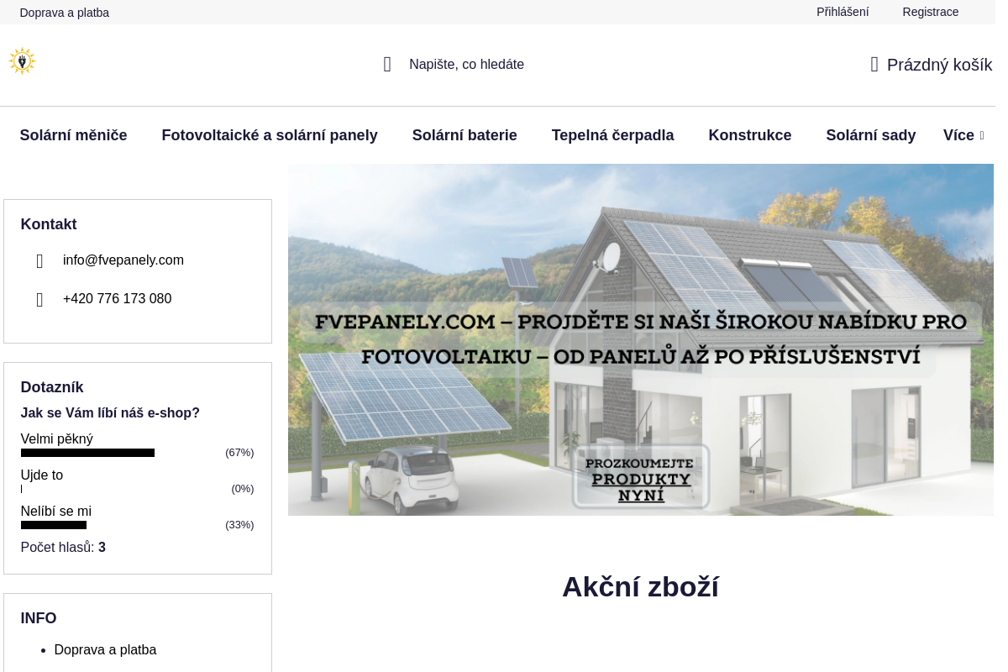This screenshot has height=672, width=1008.
Task: Click the phone icon in Kontakt
Action: pyautogui.click(x=39, y=299)
